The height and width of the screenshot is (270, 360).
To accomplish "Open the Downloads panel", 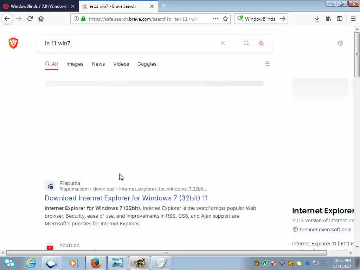I will click(x=317, y=19).
